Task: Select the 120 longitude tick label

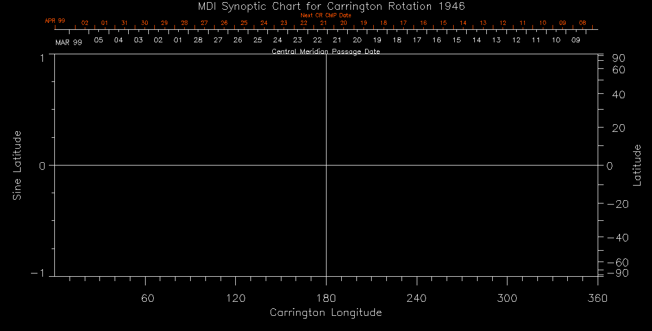Action: [x=235, y=297]
